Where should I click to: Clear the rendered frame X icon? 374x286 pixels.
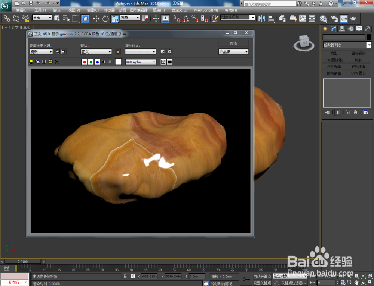click(57, 62)
